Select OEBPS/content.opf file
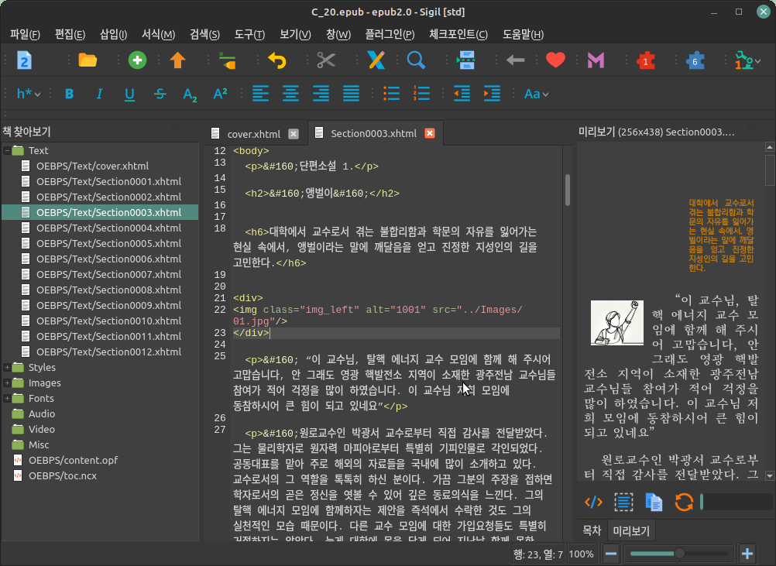Viewport: 776px width, 566px height. (x=74, y=460)
